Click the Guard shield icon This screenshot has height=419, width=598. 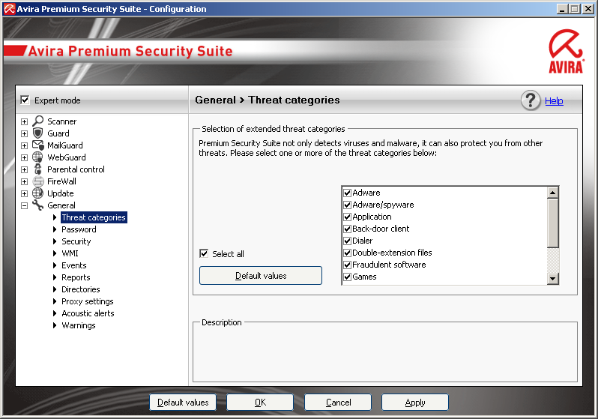pyautogui.click(x=37, y=133)
